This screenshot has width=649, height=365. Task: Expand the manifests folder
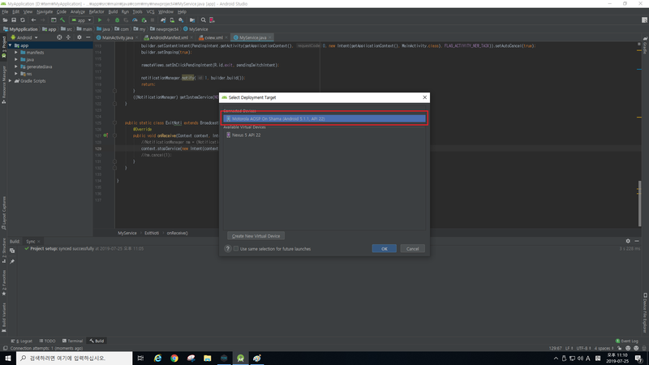tap(16, 53)
